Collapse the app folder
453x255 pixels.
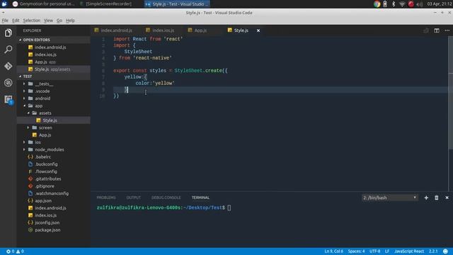24,106
